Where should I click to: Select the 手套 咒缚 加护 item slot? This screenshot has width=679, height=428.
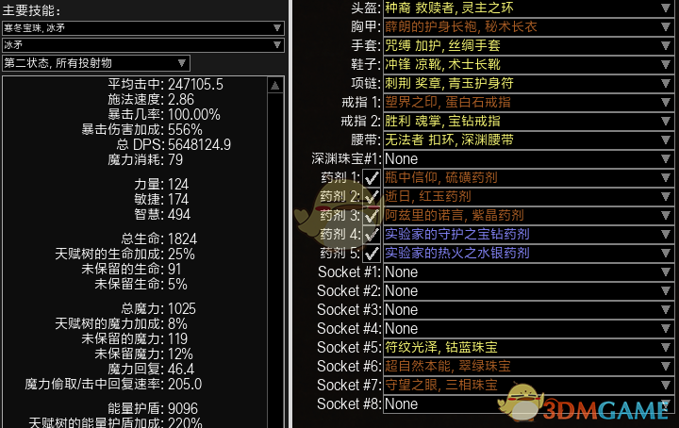pos(529,45)
